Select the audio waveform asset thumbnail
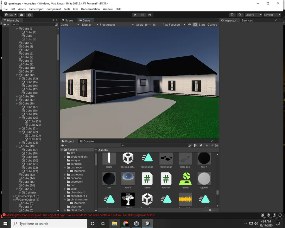The height and width of the screenshot is (228, 285). pyautogui.click(x=185, y=199)
